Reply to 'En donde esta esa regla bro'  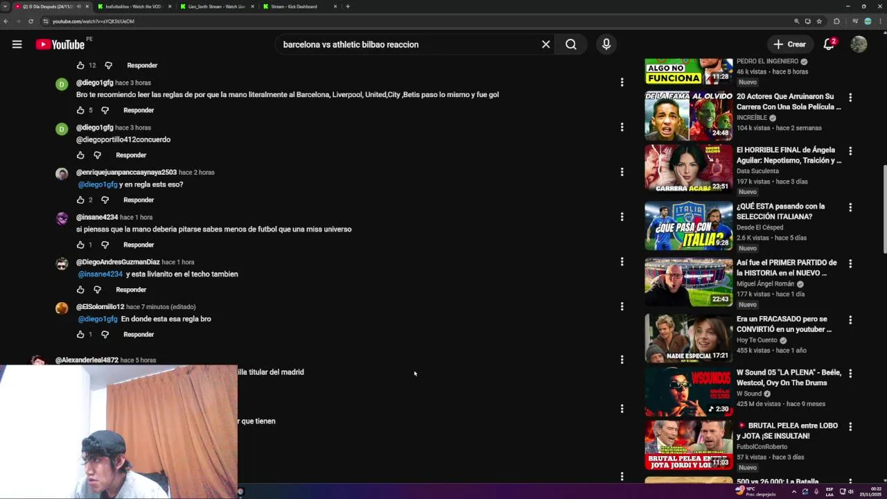pyautogui.click(x=139, y=334)
